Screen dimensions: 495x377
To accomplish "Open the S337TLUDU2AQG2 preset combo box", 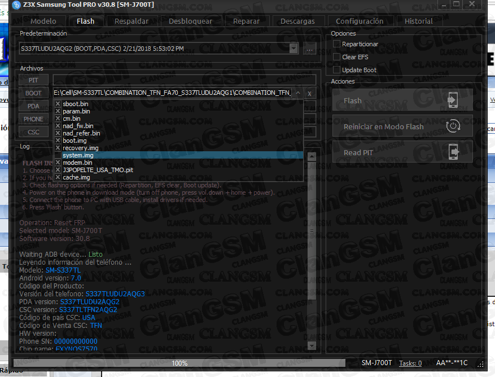I will 159,49.
